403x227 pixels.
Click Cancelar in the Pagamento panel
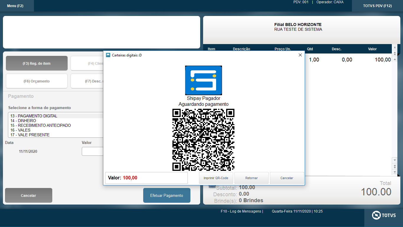pos(29,195)
